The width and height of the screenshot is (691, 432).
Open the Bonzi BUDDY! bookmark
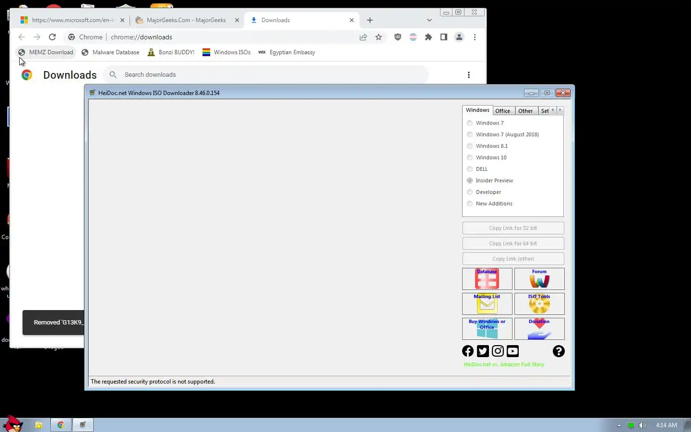click(x=171, y=52)
